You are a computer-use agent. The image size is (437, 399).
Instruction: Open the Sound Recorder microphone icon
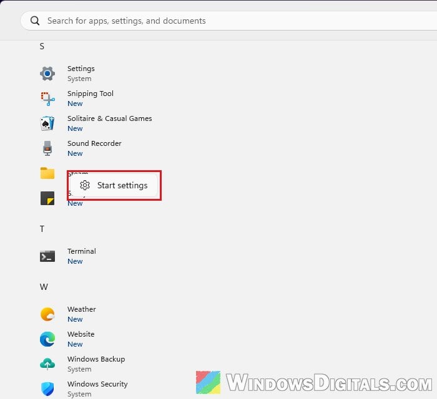point(47,148)
